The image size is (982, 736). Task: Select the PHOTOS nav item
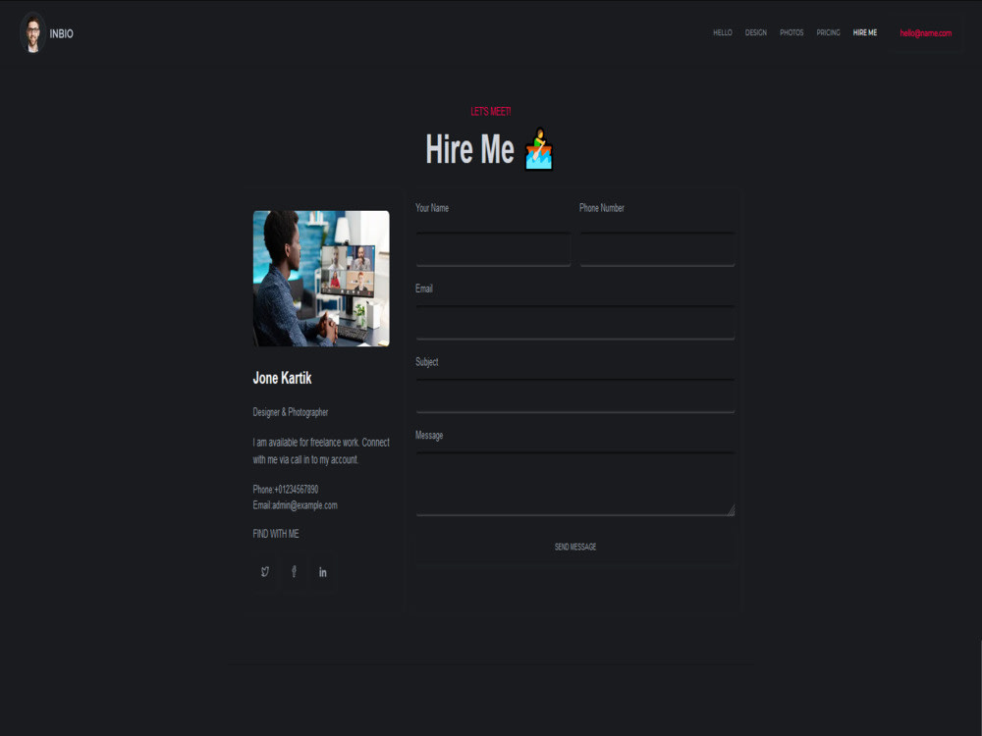click(x=791, y=32)
